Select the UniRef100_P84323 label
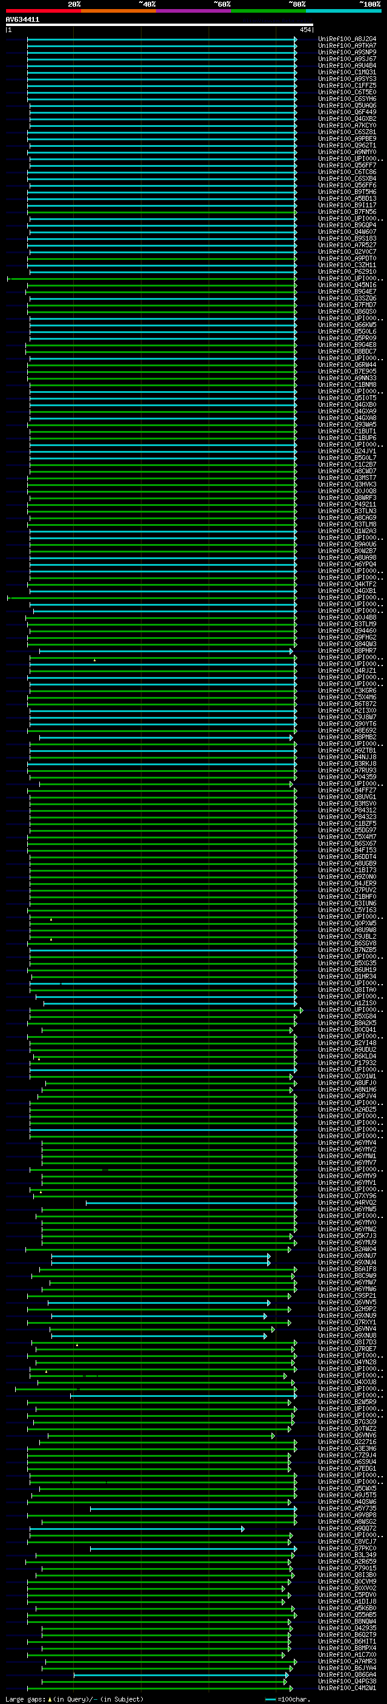The width and height of the screenshot is (387, 1704). (347, 817)
